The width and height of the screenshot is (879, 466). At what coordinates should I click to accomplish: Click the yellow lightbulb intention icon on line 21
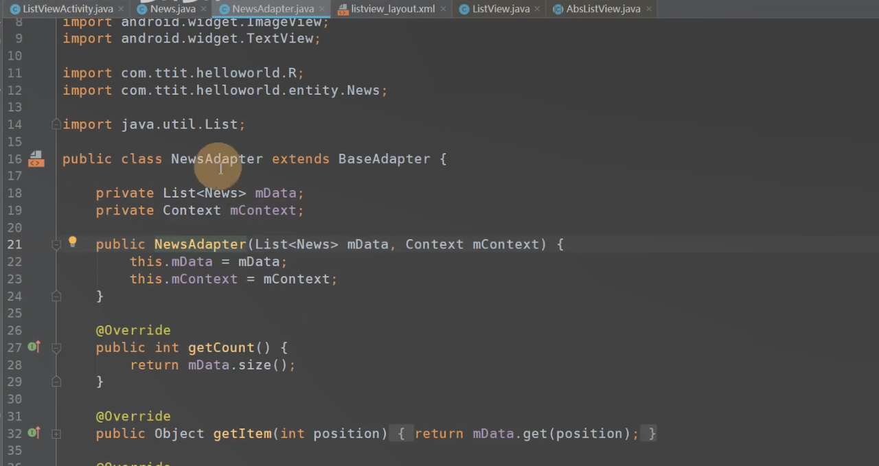point(72,242)
